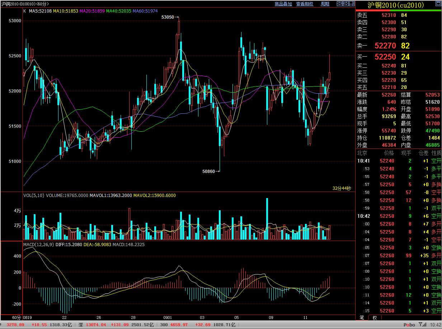This screenshot has height=329, width=442.
Task: Click the 内盘 value 46885
Action: [x=432, y=145]
